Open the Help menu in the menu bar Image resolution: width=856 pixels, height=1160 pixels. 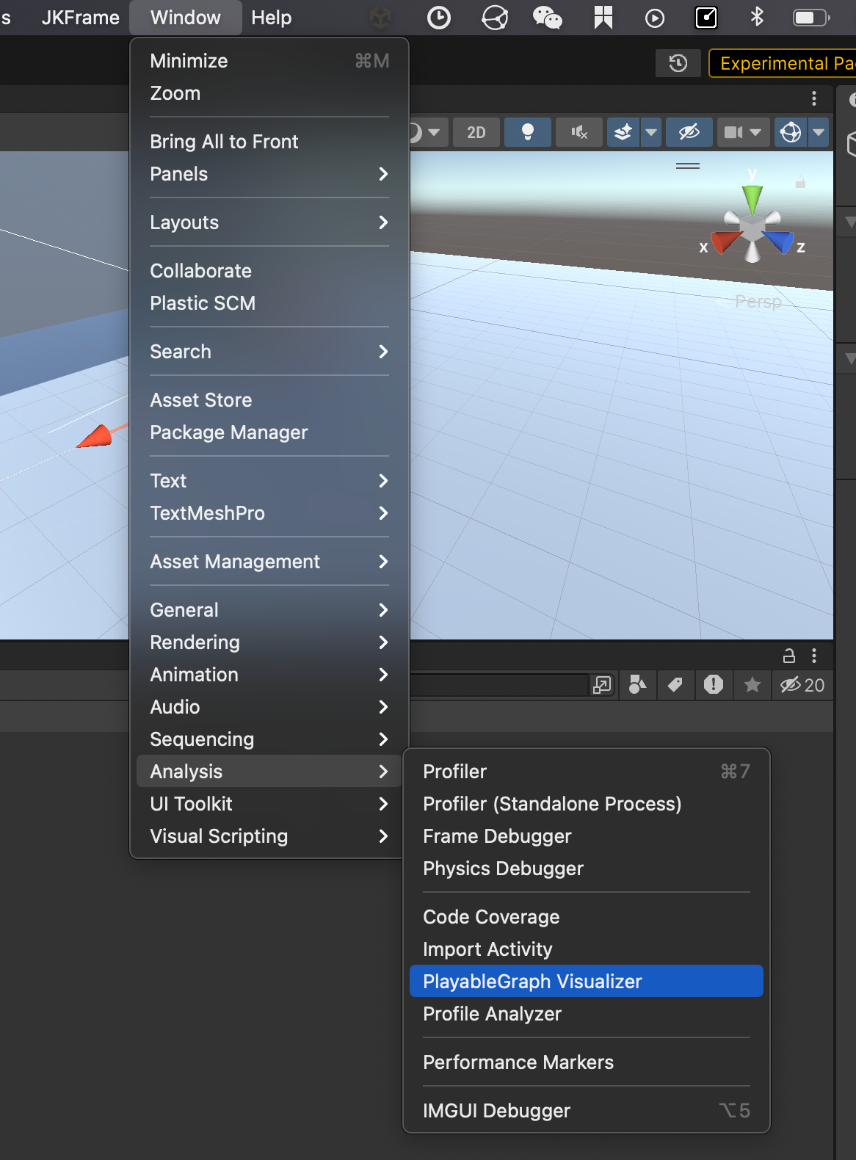click(272, 18)
